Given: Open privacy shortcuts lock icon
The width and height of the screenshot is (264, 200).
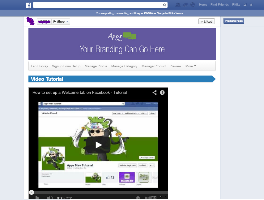Looking at the screenshot, I should click(245, 5).
